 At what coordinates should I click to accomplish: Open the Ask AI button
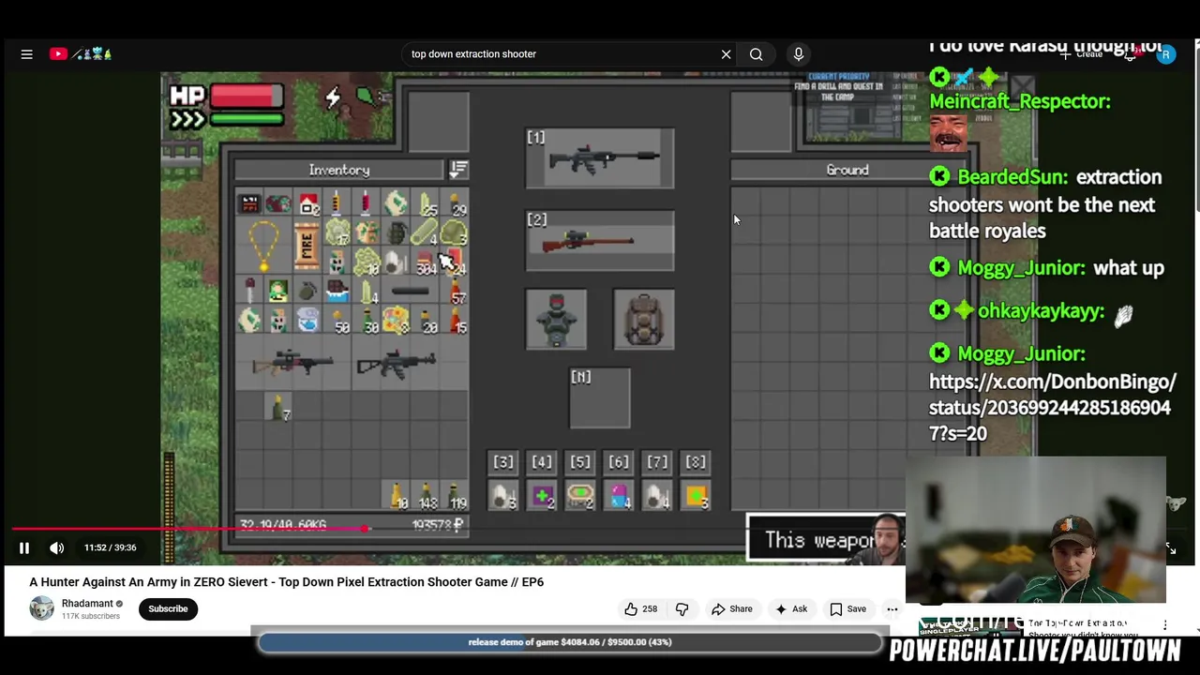tap(790, 609)
